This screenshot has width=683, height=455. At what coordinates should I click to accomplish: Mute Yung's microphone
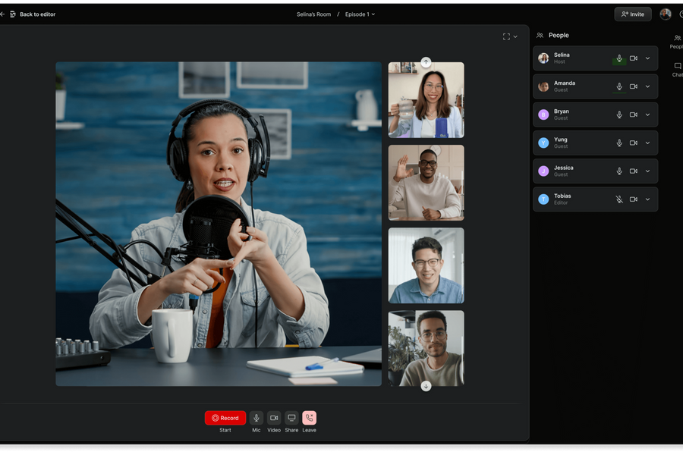(619, 143)
